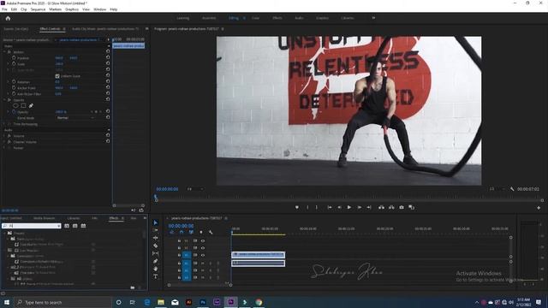
Task: Toggle Linked Selection in timeline
Action: coord(191,232)
